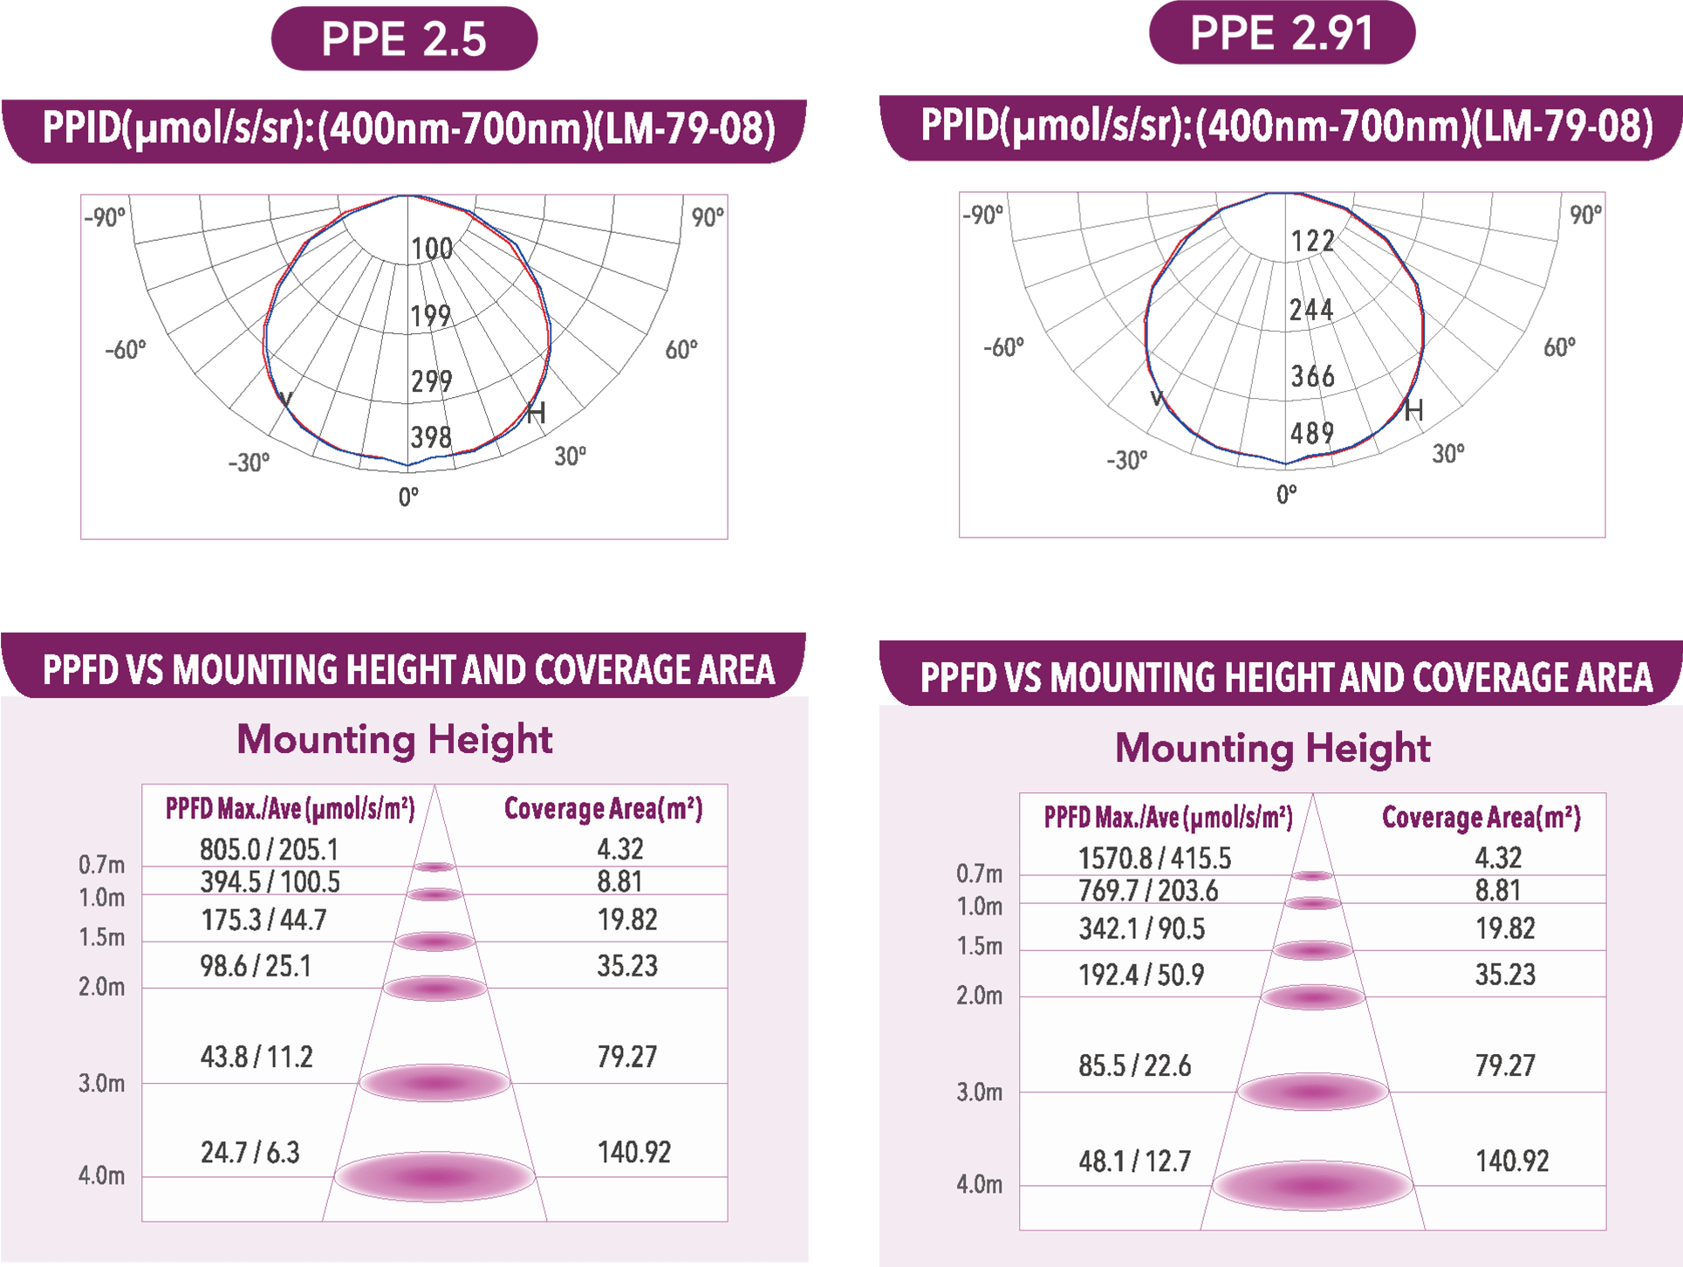Screen dimensions: 1683x1267
Task: Click the PPFD value 342.1 / 90.5
Action: (x=1141, y=929)
